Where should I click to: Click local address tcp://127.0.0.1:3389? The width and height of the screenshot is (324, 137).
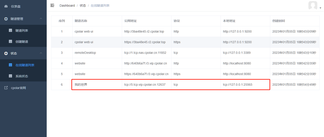(x=237, y=53)
